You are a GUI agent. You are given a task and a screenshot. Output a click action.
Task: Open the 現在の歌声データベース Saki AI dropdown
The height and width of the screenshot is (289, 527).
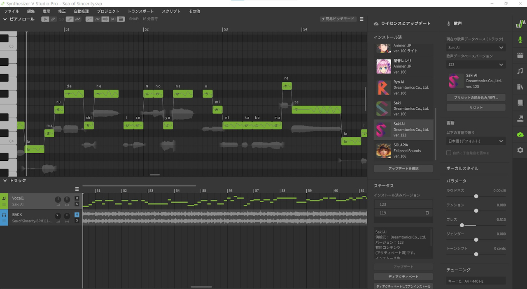pos(476,48)
